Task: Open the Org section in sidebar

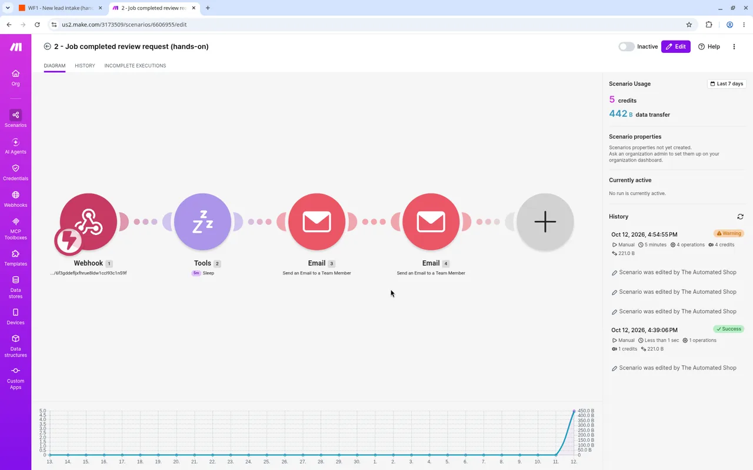Action: [x=15, y=78]
